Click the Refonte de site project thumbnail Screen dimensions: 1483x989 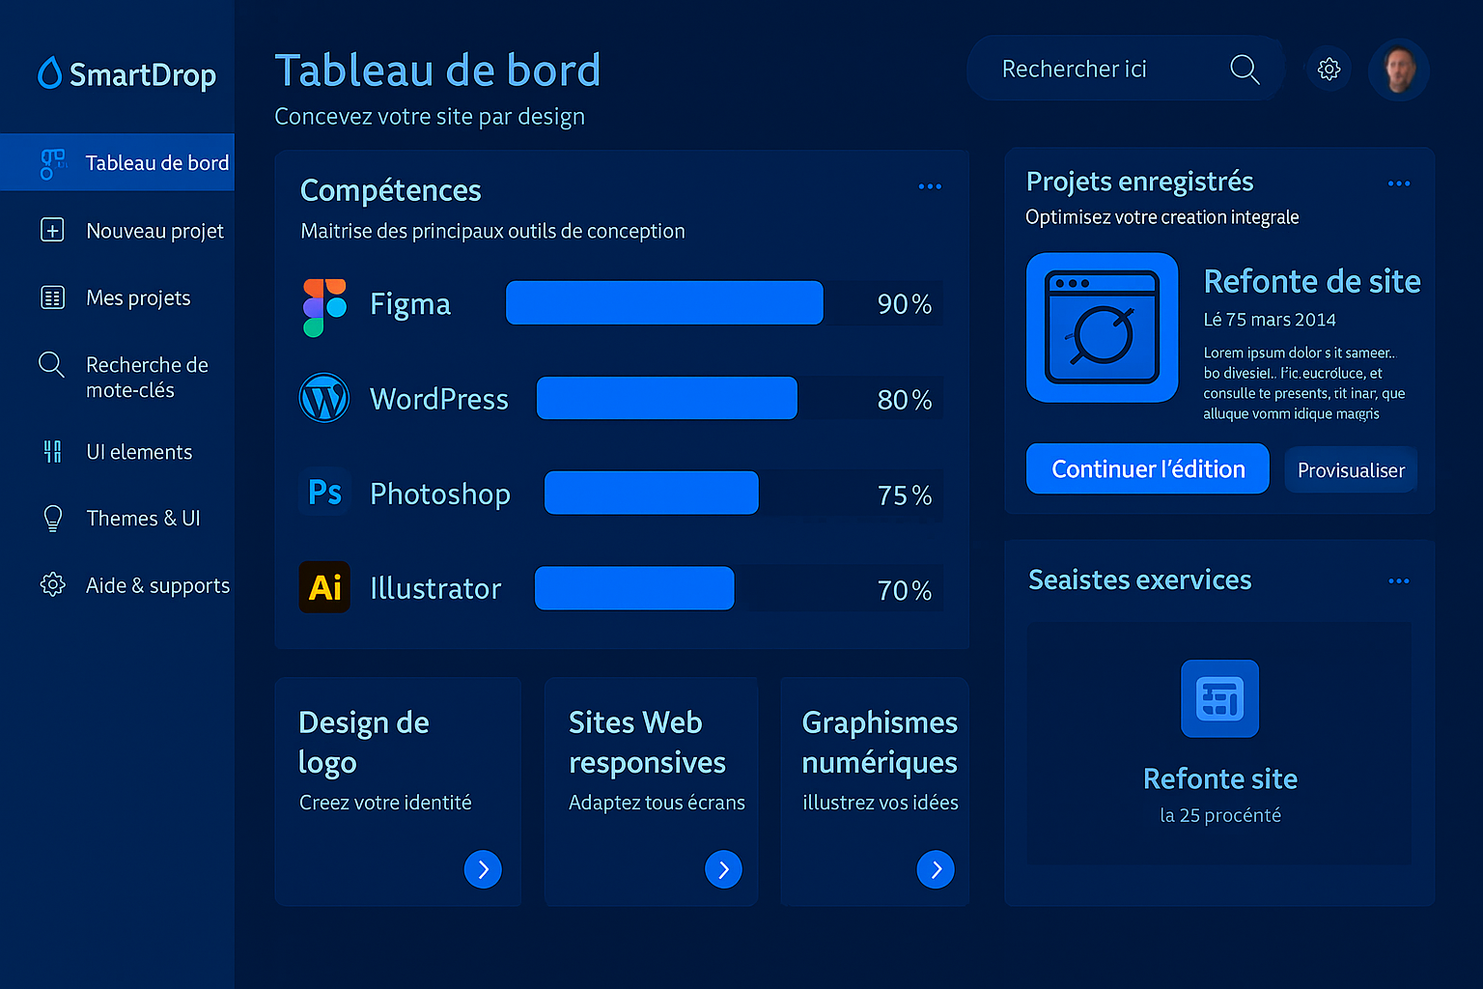(x=1102, y=327)
